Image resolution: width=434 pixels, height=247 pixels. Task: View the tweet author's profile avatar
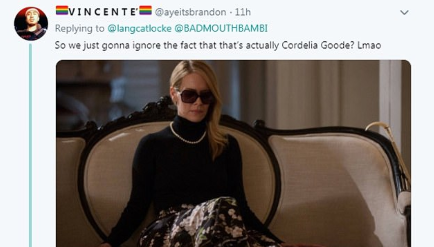[31, 23]
